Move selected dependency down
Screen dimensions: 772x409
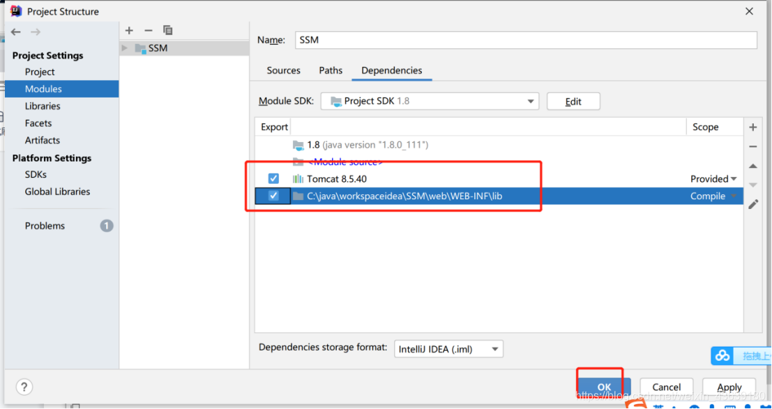[x=752, y=185]
